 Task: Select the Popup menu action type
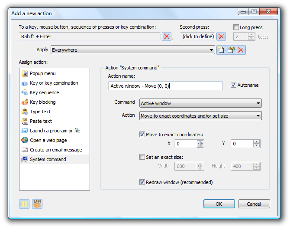(x=42, y=73)
